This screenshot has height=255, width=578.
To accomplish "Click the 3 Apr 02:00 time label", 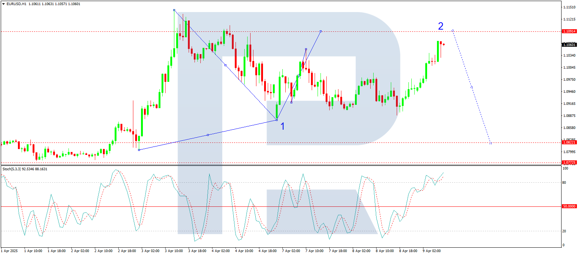I will (151, 251).
